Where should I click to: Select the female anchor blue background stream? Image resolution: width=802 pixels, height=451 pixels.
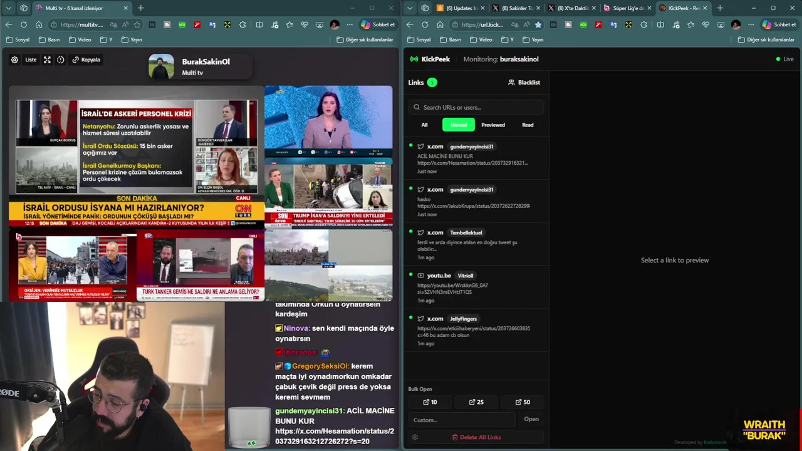click(x=328, y=121)
